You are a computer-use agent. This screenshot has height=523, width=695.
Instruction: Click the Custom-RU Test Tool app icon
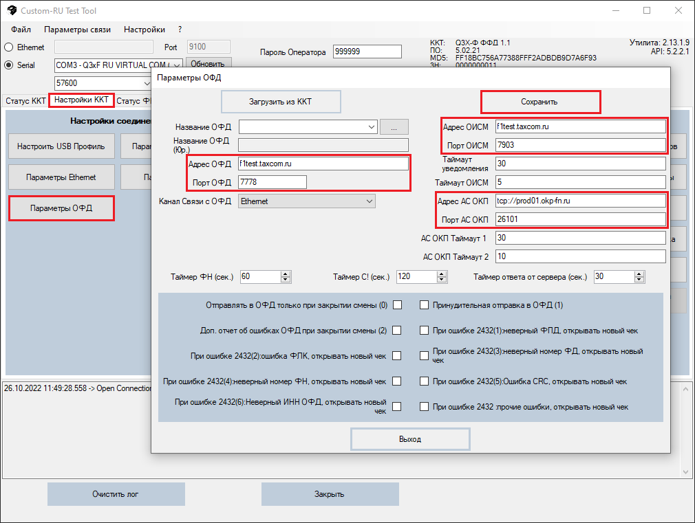coord(11,10)
